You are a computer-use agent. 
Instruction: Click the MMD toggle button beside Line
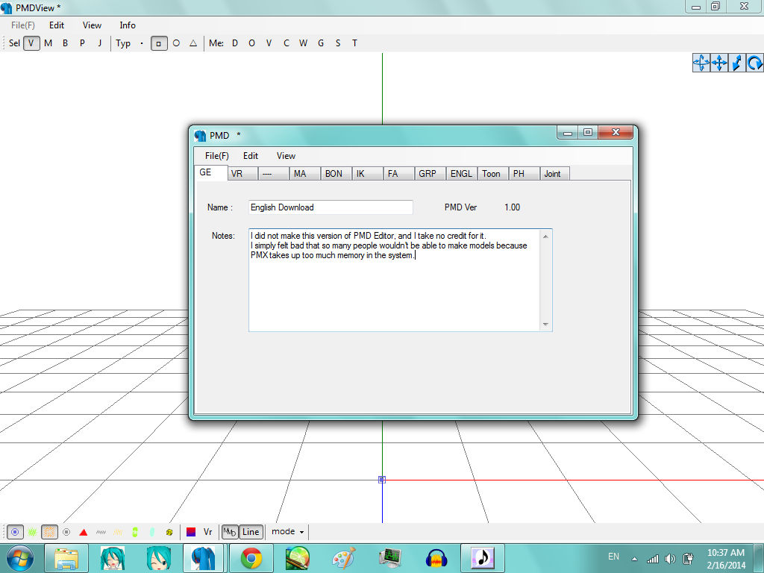tap(230, 532)
